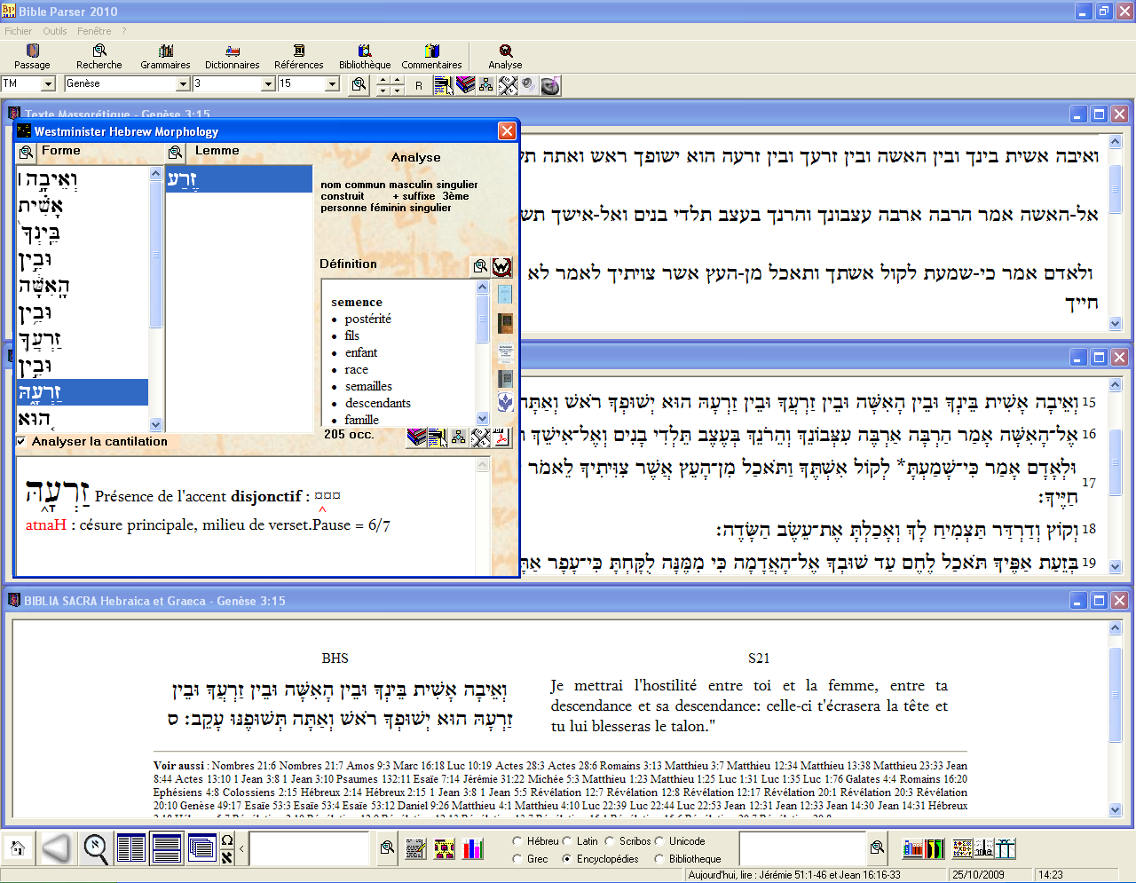Click the compass magnifier icon in bottom toolbar
Image resolution: width=1136 pixels, height=883 pixels.
tap(96, 849)
